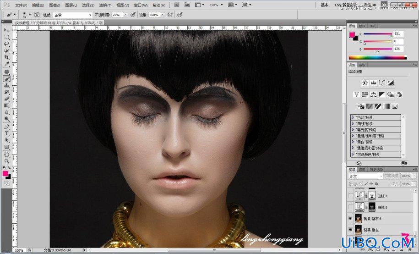Select the Hand tool
Viewport: 419px width, 254px height.
7,155
